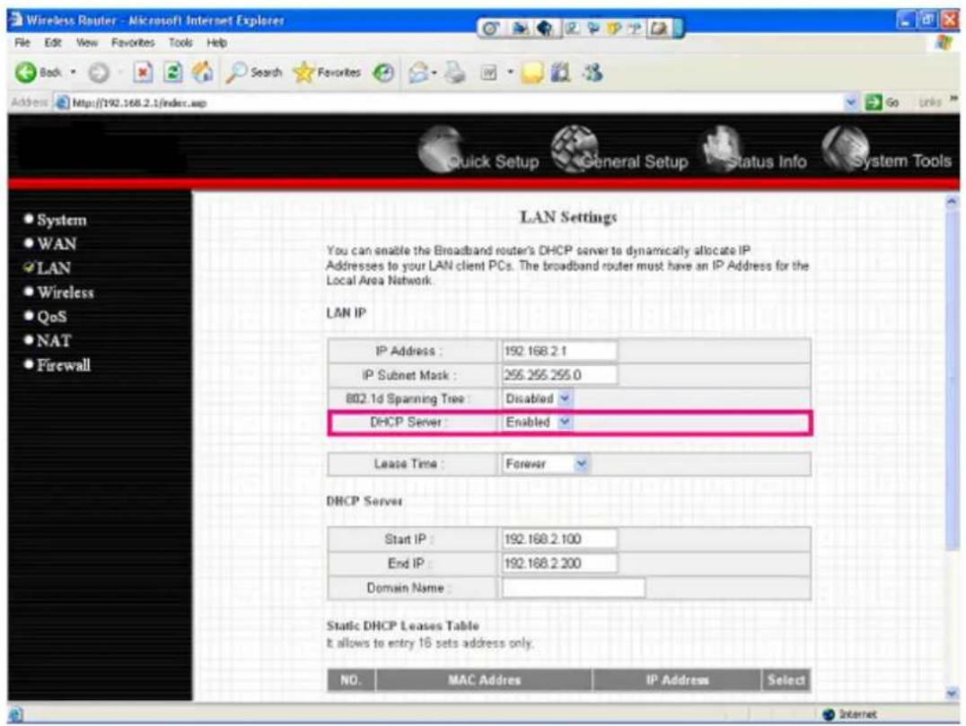Click the Domain Name input field
The width and height of the screenshot is (966, 726).
click(574, 588)
